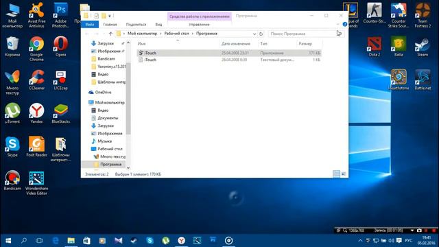The height and width of the screenshot is (247, 439).
Task: Click the Средства работы с приложениями tab header
Action: (x=200, y=16)
